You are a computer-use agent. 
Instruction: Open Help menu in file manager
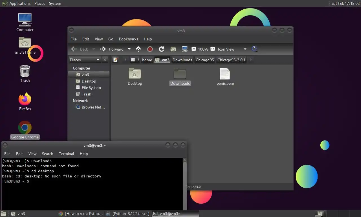(148, 39)
